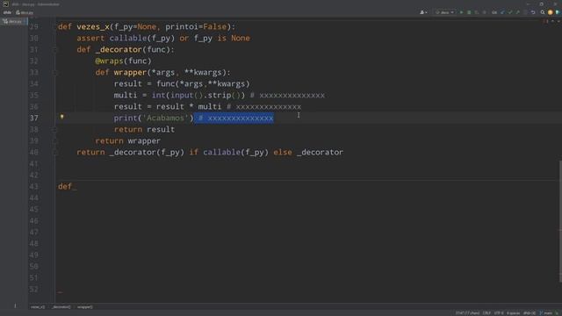Viewport: 562px width, 316px height.
Task: Click the Run with coverage icon
Action: point(476,12)
